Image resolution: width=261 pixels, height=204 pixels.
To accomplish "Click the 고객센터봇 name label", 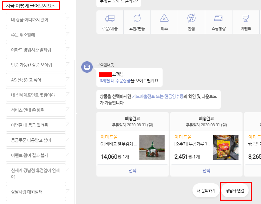I will point(105,65).
